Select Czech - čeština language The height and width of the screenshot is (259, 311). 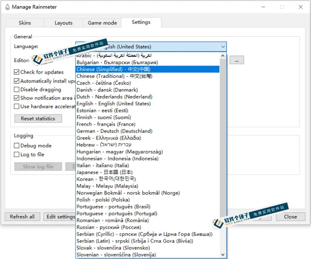point(148,83)
